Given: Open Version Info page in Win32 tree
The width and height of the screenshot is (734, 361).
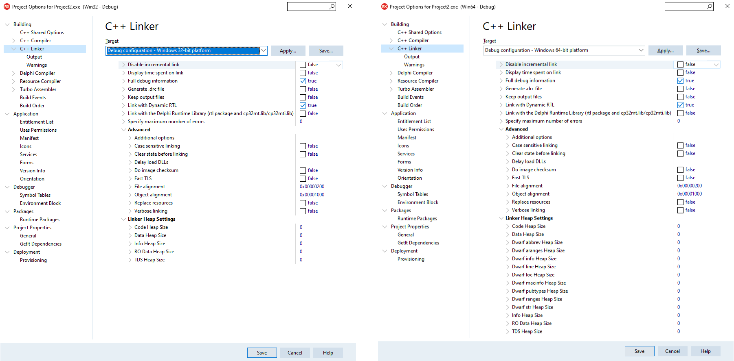Looking at the screenshot, I should [x=33, y=171].
